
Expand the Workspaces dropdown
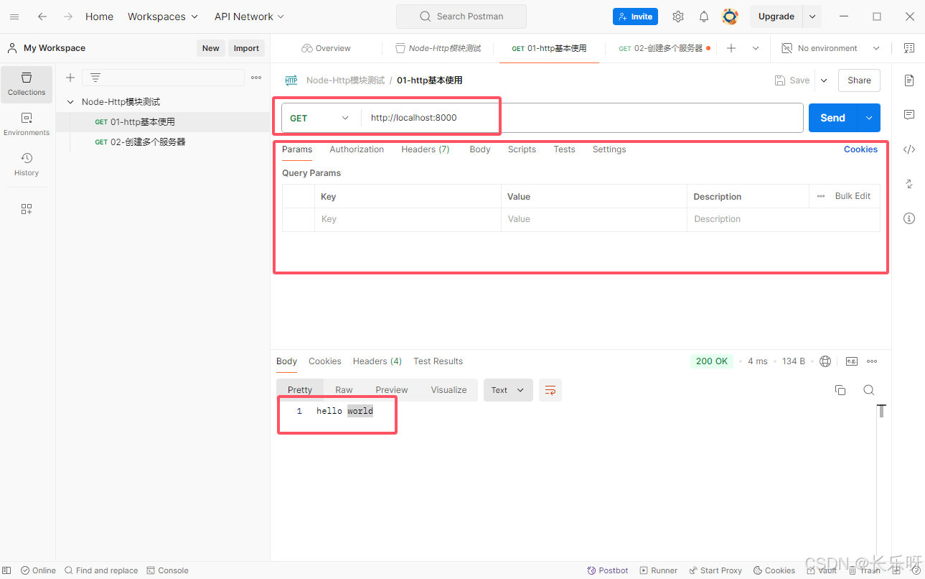(x=163, y=17)
